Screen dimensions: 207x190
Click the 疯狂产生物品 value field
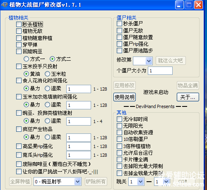pyautogui.click(x=79, y=138)
